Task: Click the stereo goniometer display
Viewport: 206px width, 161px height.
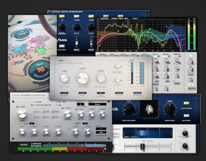Action: point(150,109)
